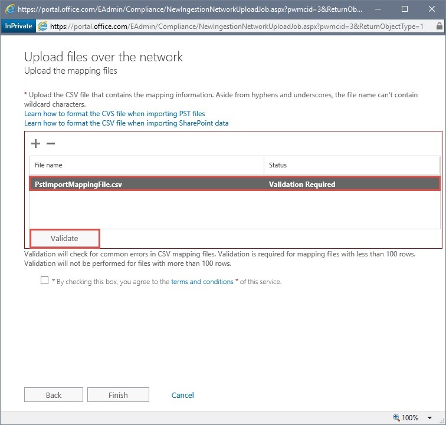Check the terms and conditions agreement box
Viewport: 446px width, 425px height.
44,281
